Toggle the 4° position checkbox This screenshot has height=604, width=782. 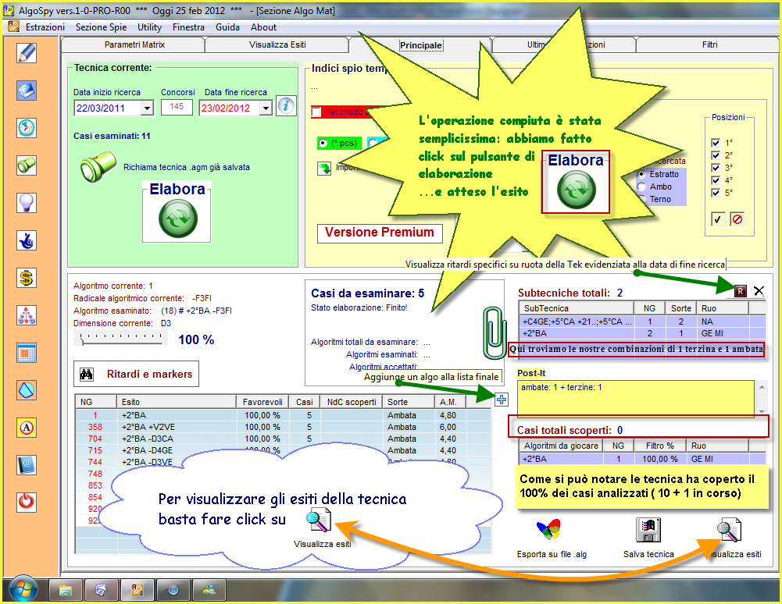coord(716,180)
